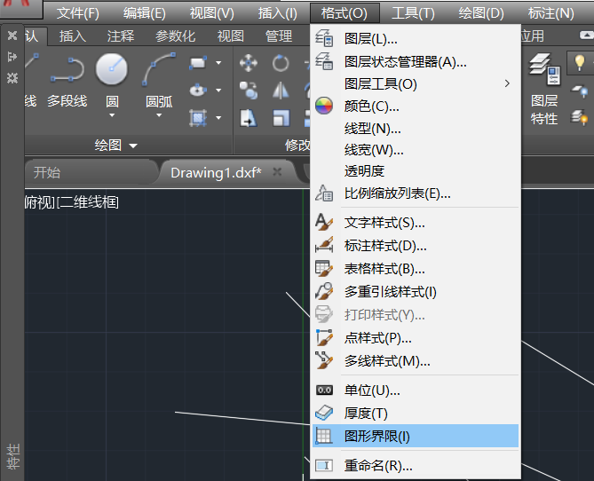Toggle the layer lightbulb on/off icon
The width and height of the screenshot is (594, 481).
[579, 62]
